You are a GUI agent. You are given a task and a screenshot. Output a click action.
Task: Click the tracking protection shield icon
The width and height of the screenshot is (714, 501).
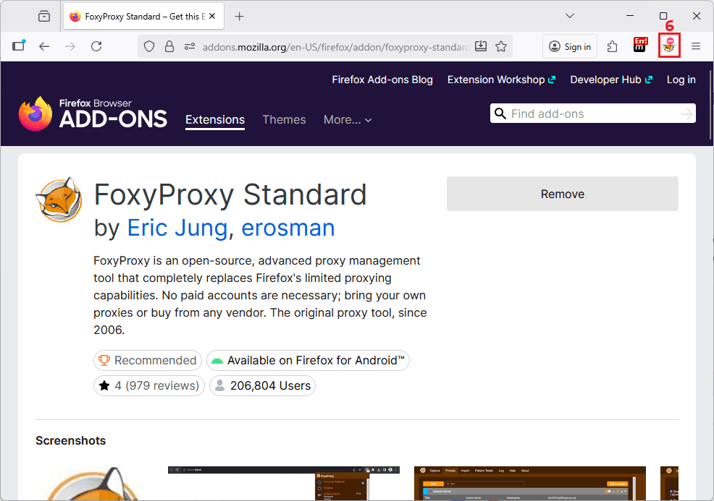pos(149,46)
